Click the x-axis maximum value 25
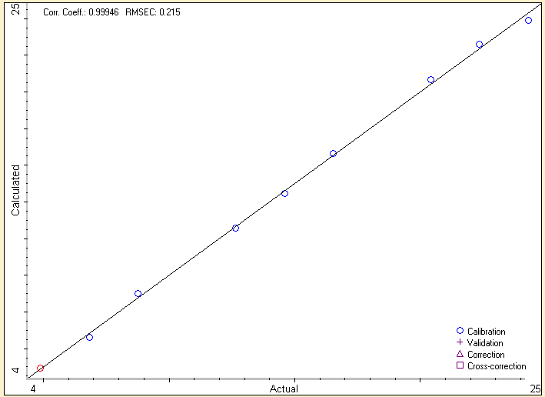This screenshot has height=397, width=545. (x=535, y=389)
